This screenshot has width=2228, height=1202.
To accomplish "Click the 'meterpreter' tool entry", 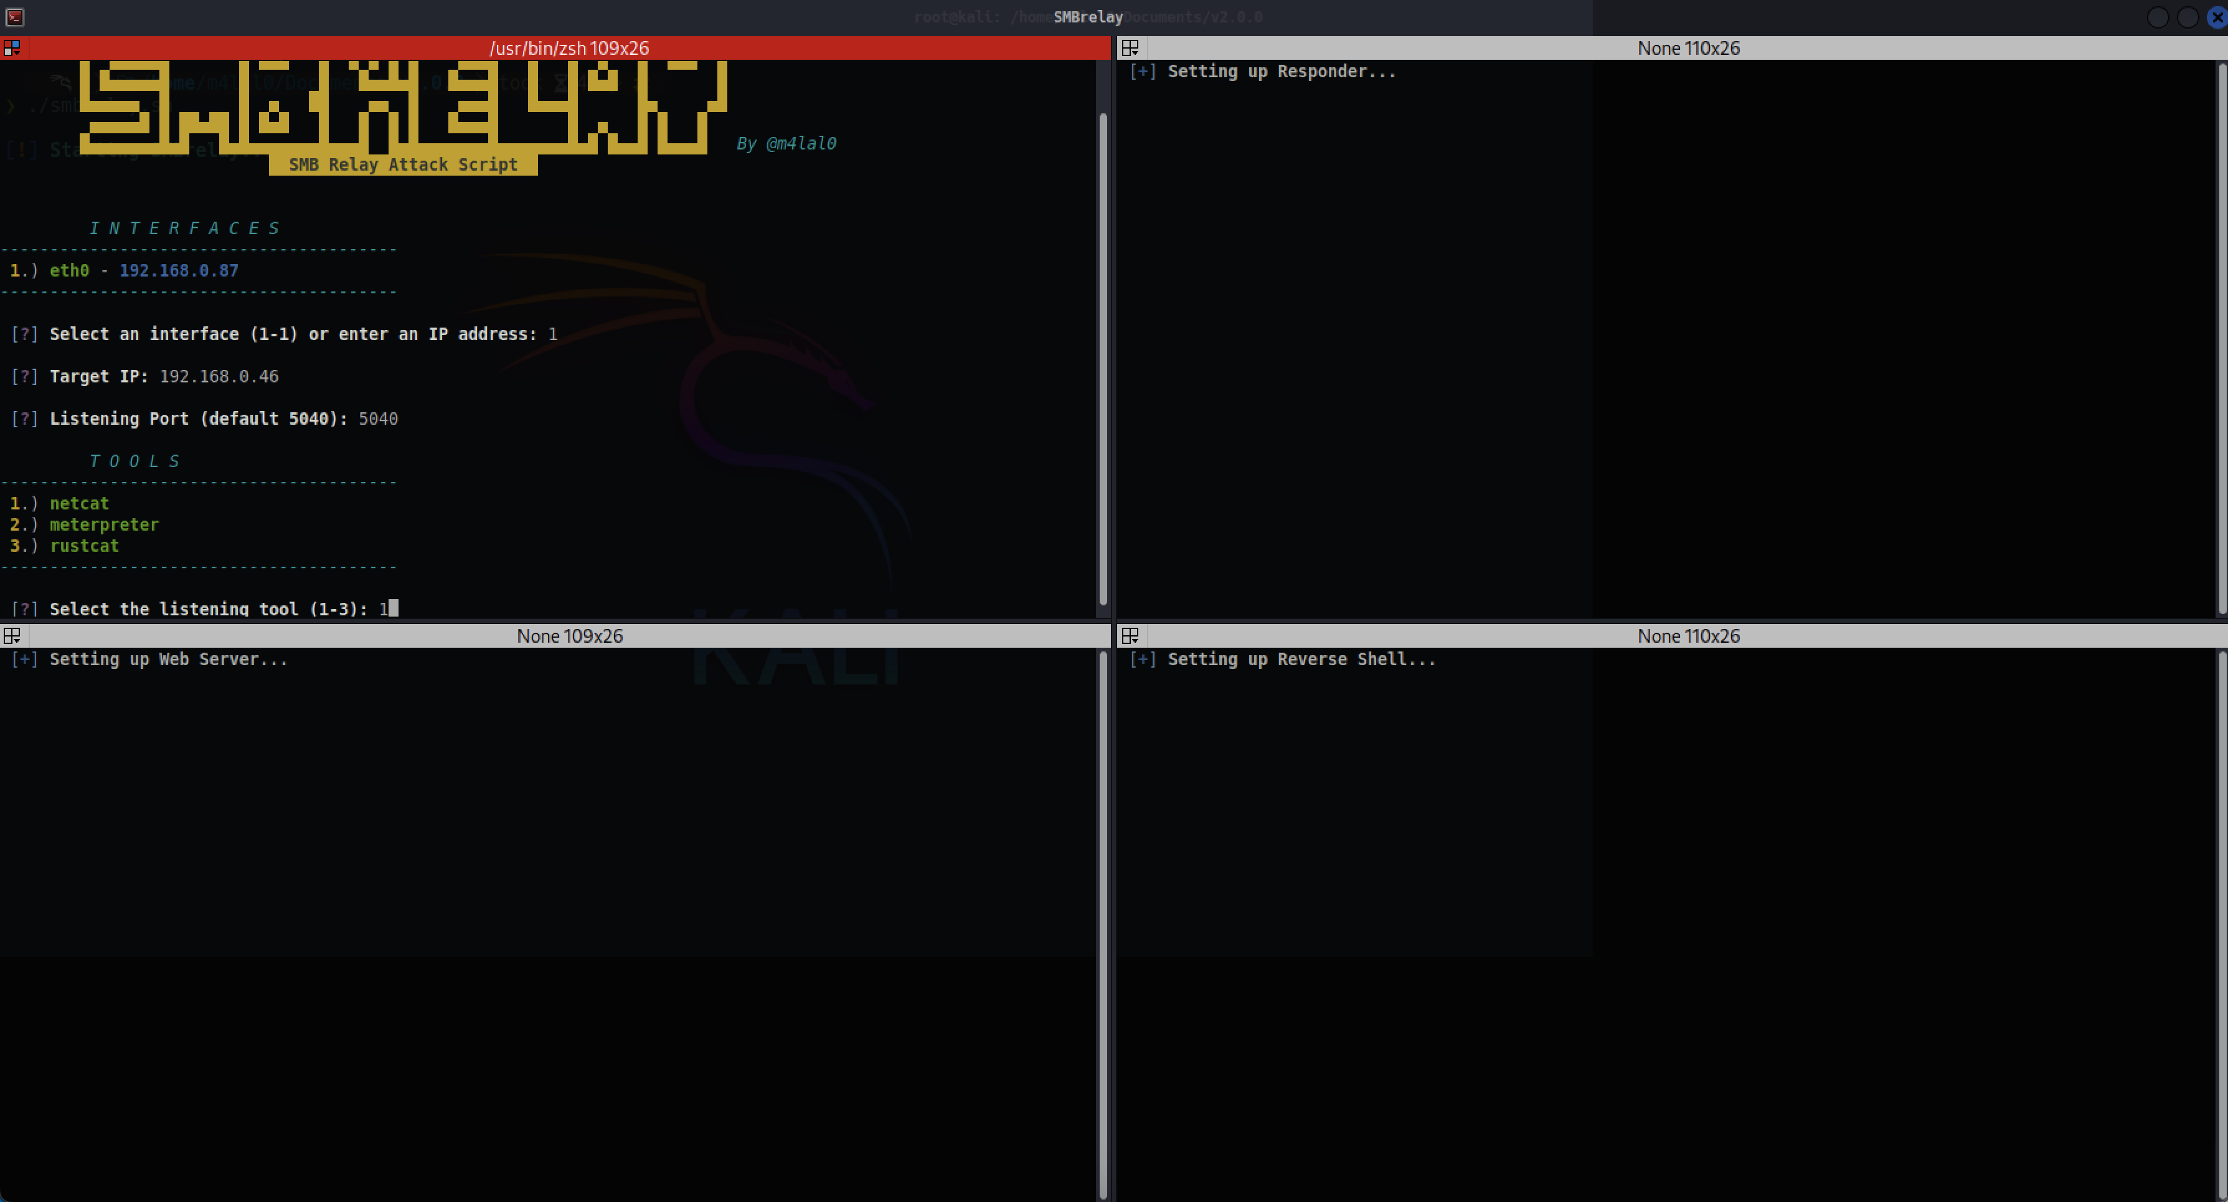I will [104, 525].
